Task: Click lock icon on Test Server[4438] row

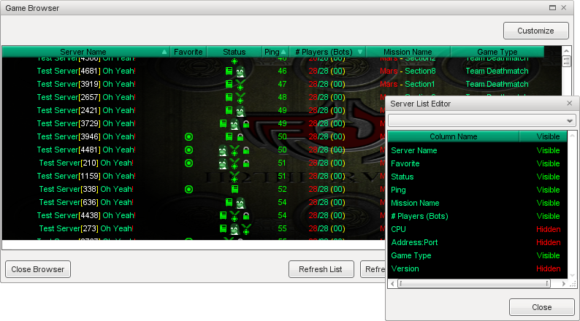Action: (245, 216)
